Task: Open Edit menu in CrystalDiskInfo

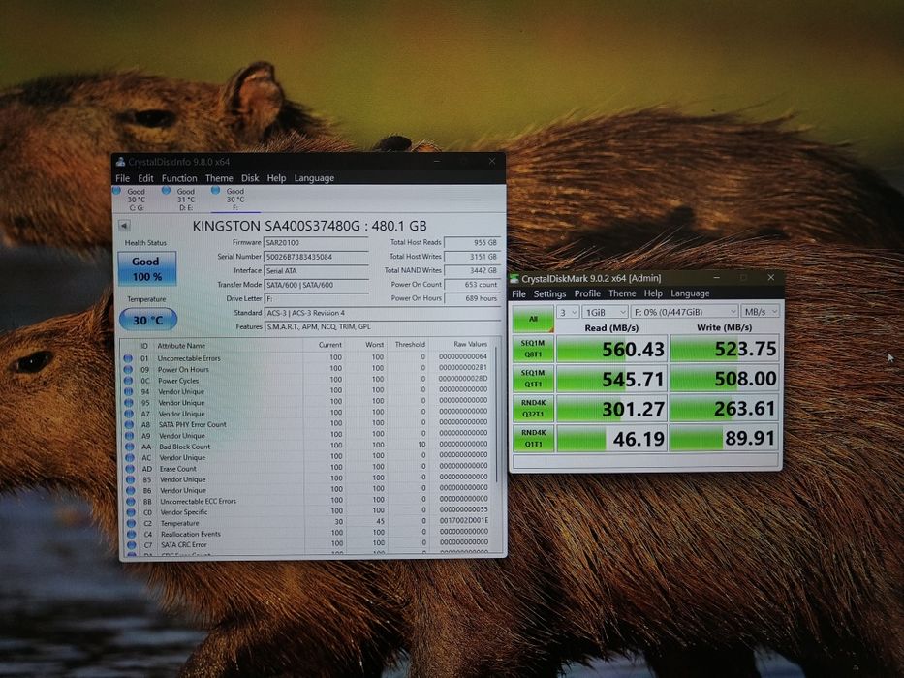Action: (145, 178)
